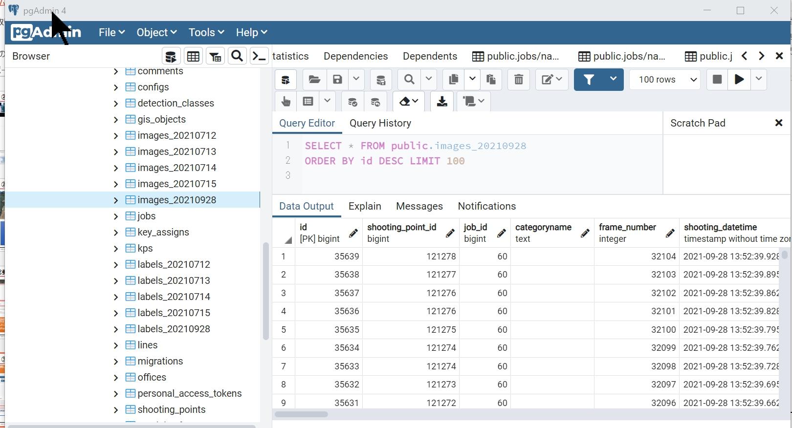The image size is (792, 428).
Task: Edit the shooting_point_id column pencil icon
Action: (x=450, y=234)
